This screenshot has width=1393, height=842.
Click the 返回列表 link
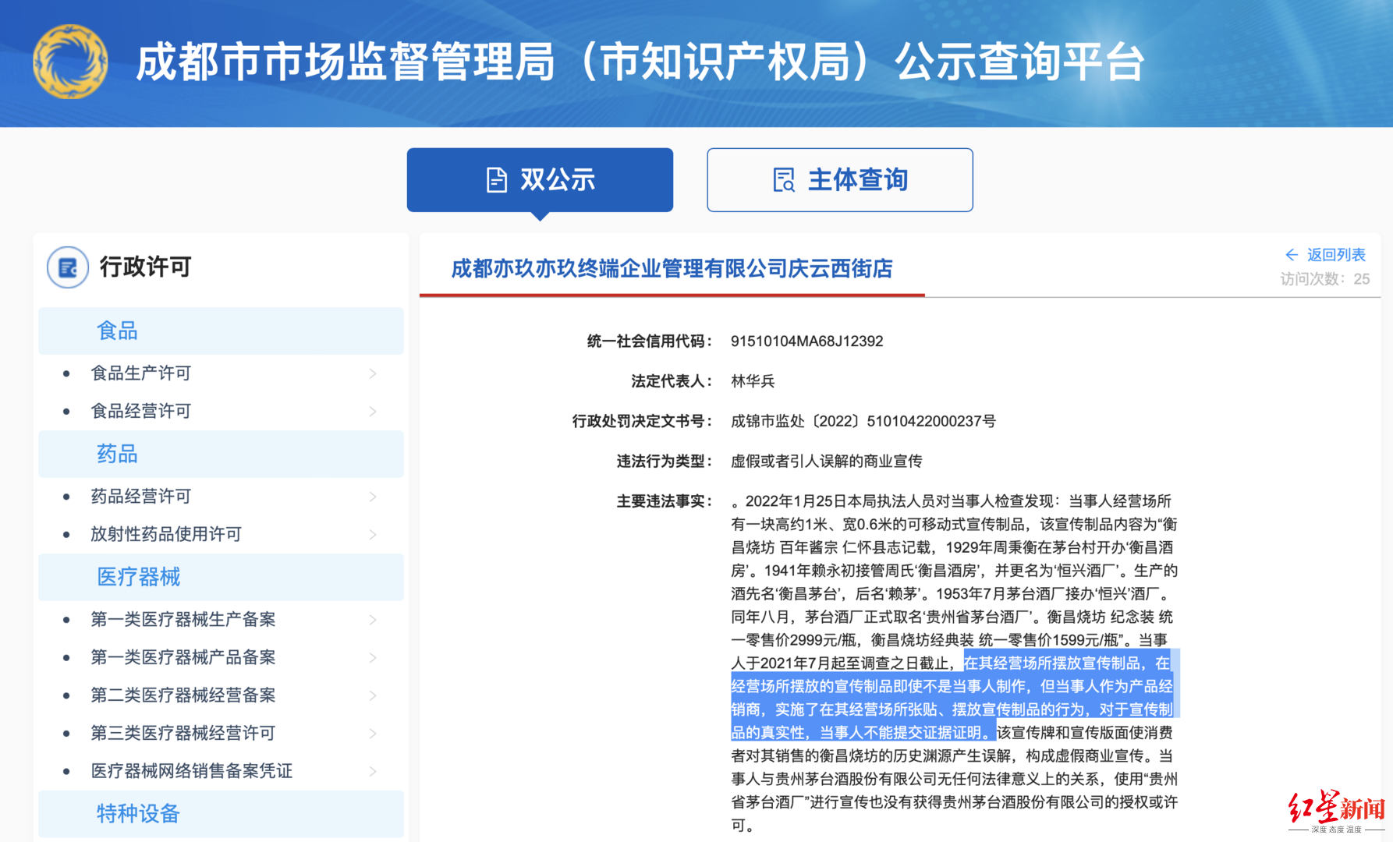pos(1335,254)
